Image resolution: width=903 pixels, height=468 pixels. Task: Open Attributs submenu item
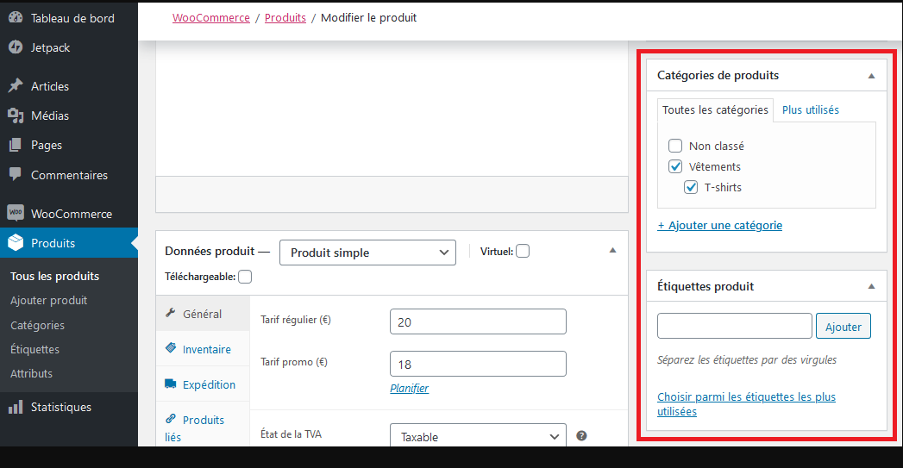(31, 373)
